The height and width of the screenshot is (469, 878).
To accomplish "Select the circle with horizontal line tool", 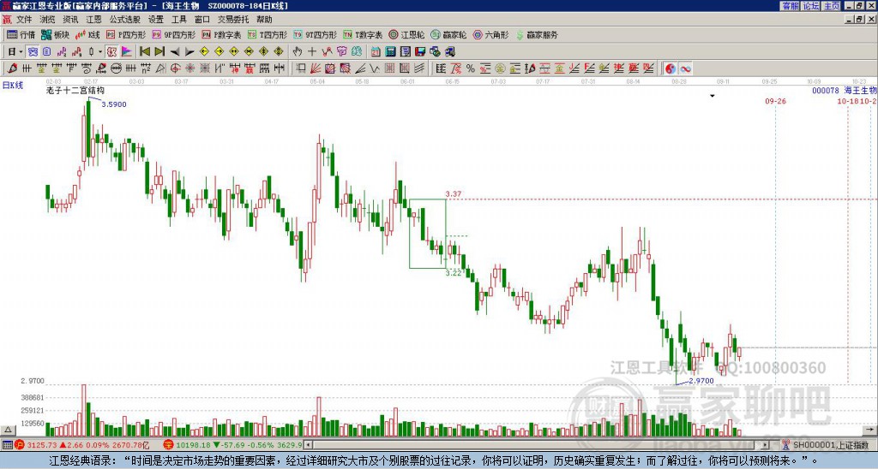I will pos(117,68).
